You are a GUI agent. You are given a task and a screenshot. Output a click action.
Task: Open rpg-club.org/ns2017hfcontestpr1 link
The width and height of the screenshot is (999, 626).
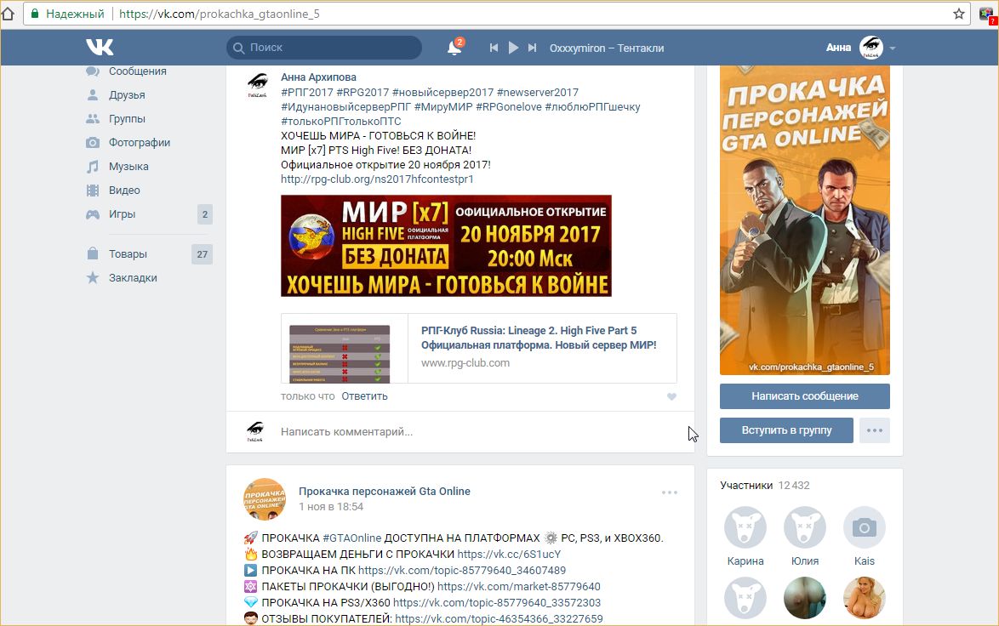[377, 179]
